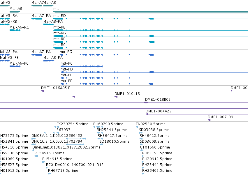Viewport: 248px width, 175px height.
Task: Select the Mal-A8 gene arrow
Action: pos(48,6)
